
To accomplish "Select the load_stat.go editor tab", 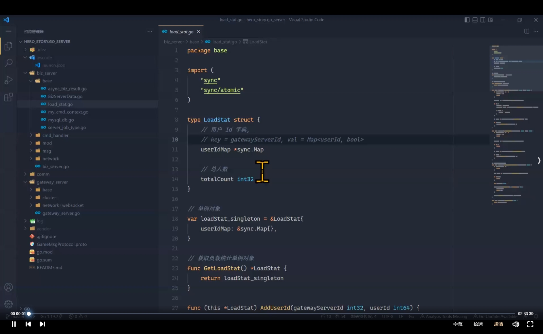I will coord(181,32).
